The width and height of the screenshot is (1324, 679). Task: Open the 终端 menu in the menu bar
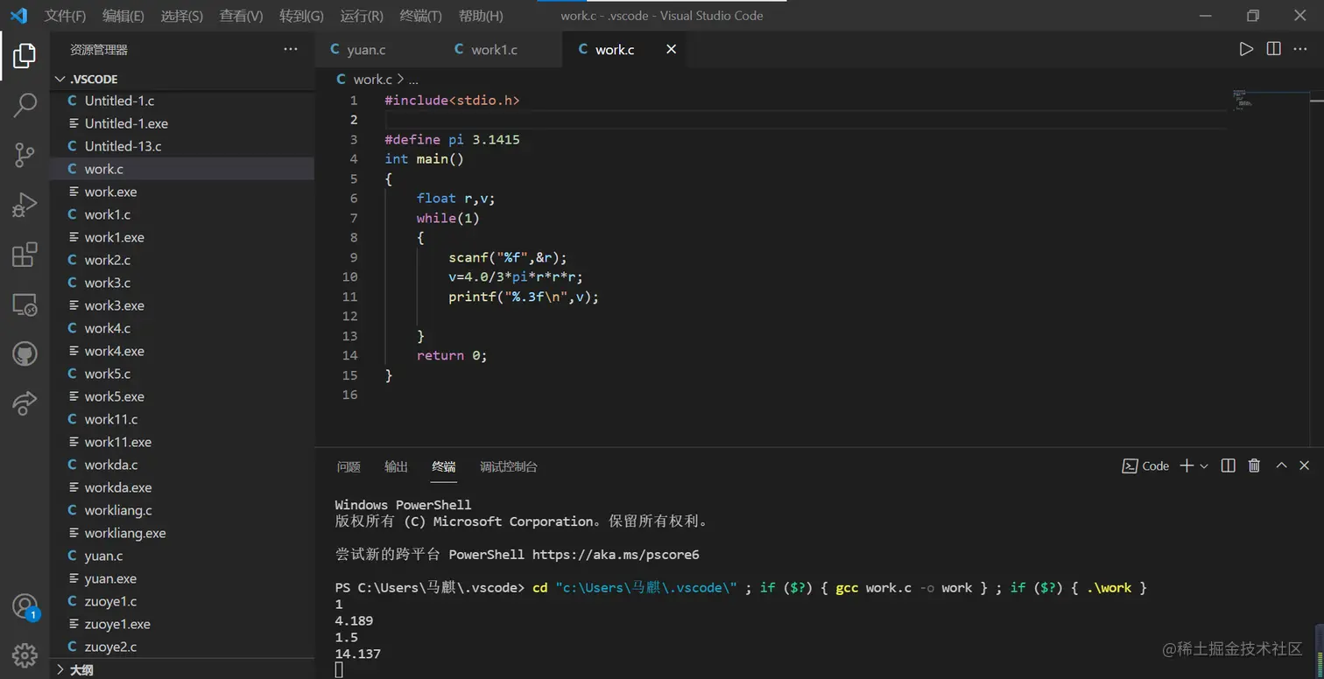coord(419,15)
